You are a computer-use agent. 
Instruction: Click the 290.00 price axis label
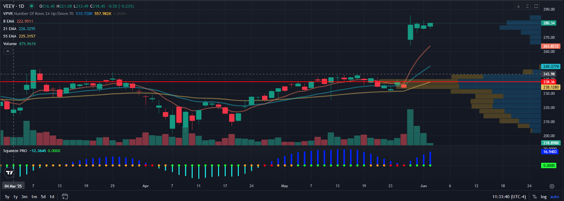(x=549, y=9)
